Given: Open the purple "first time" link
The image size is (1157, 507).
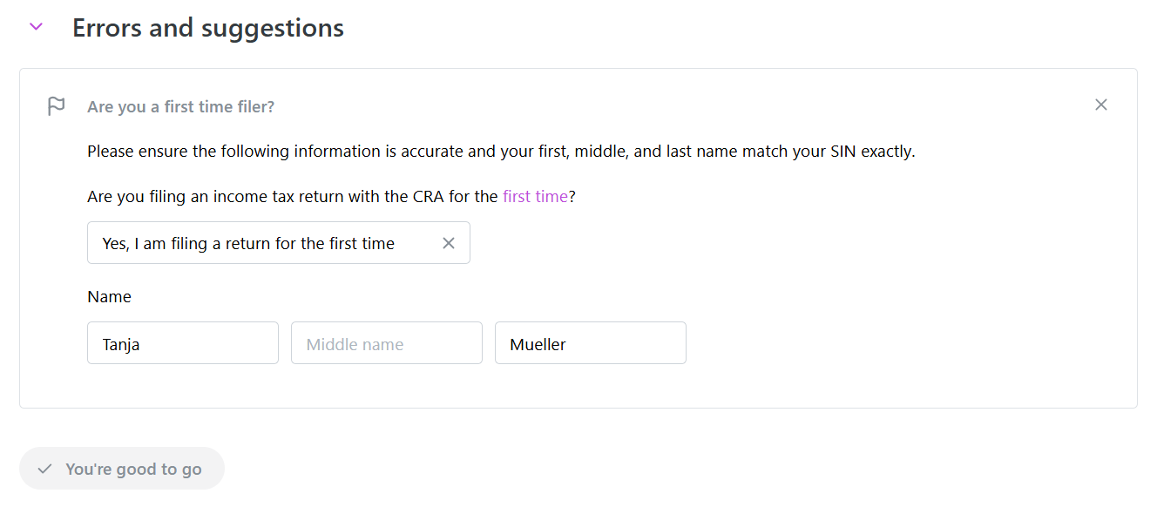Looking at the screenshot, I should tap(535, 196).
